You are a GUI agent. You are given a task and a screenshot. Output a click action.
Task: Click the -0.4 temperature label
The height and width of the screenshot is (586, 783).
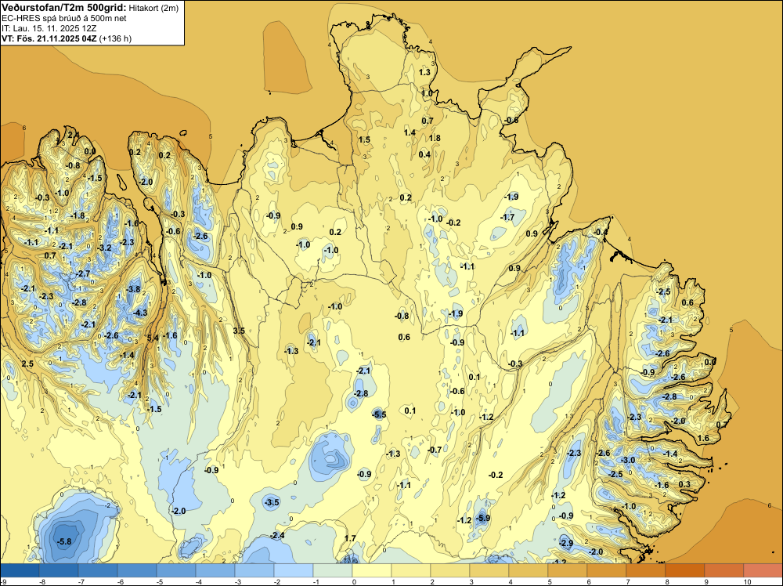click(601, 233)
